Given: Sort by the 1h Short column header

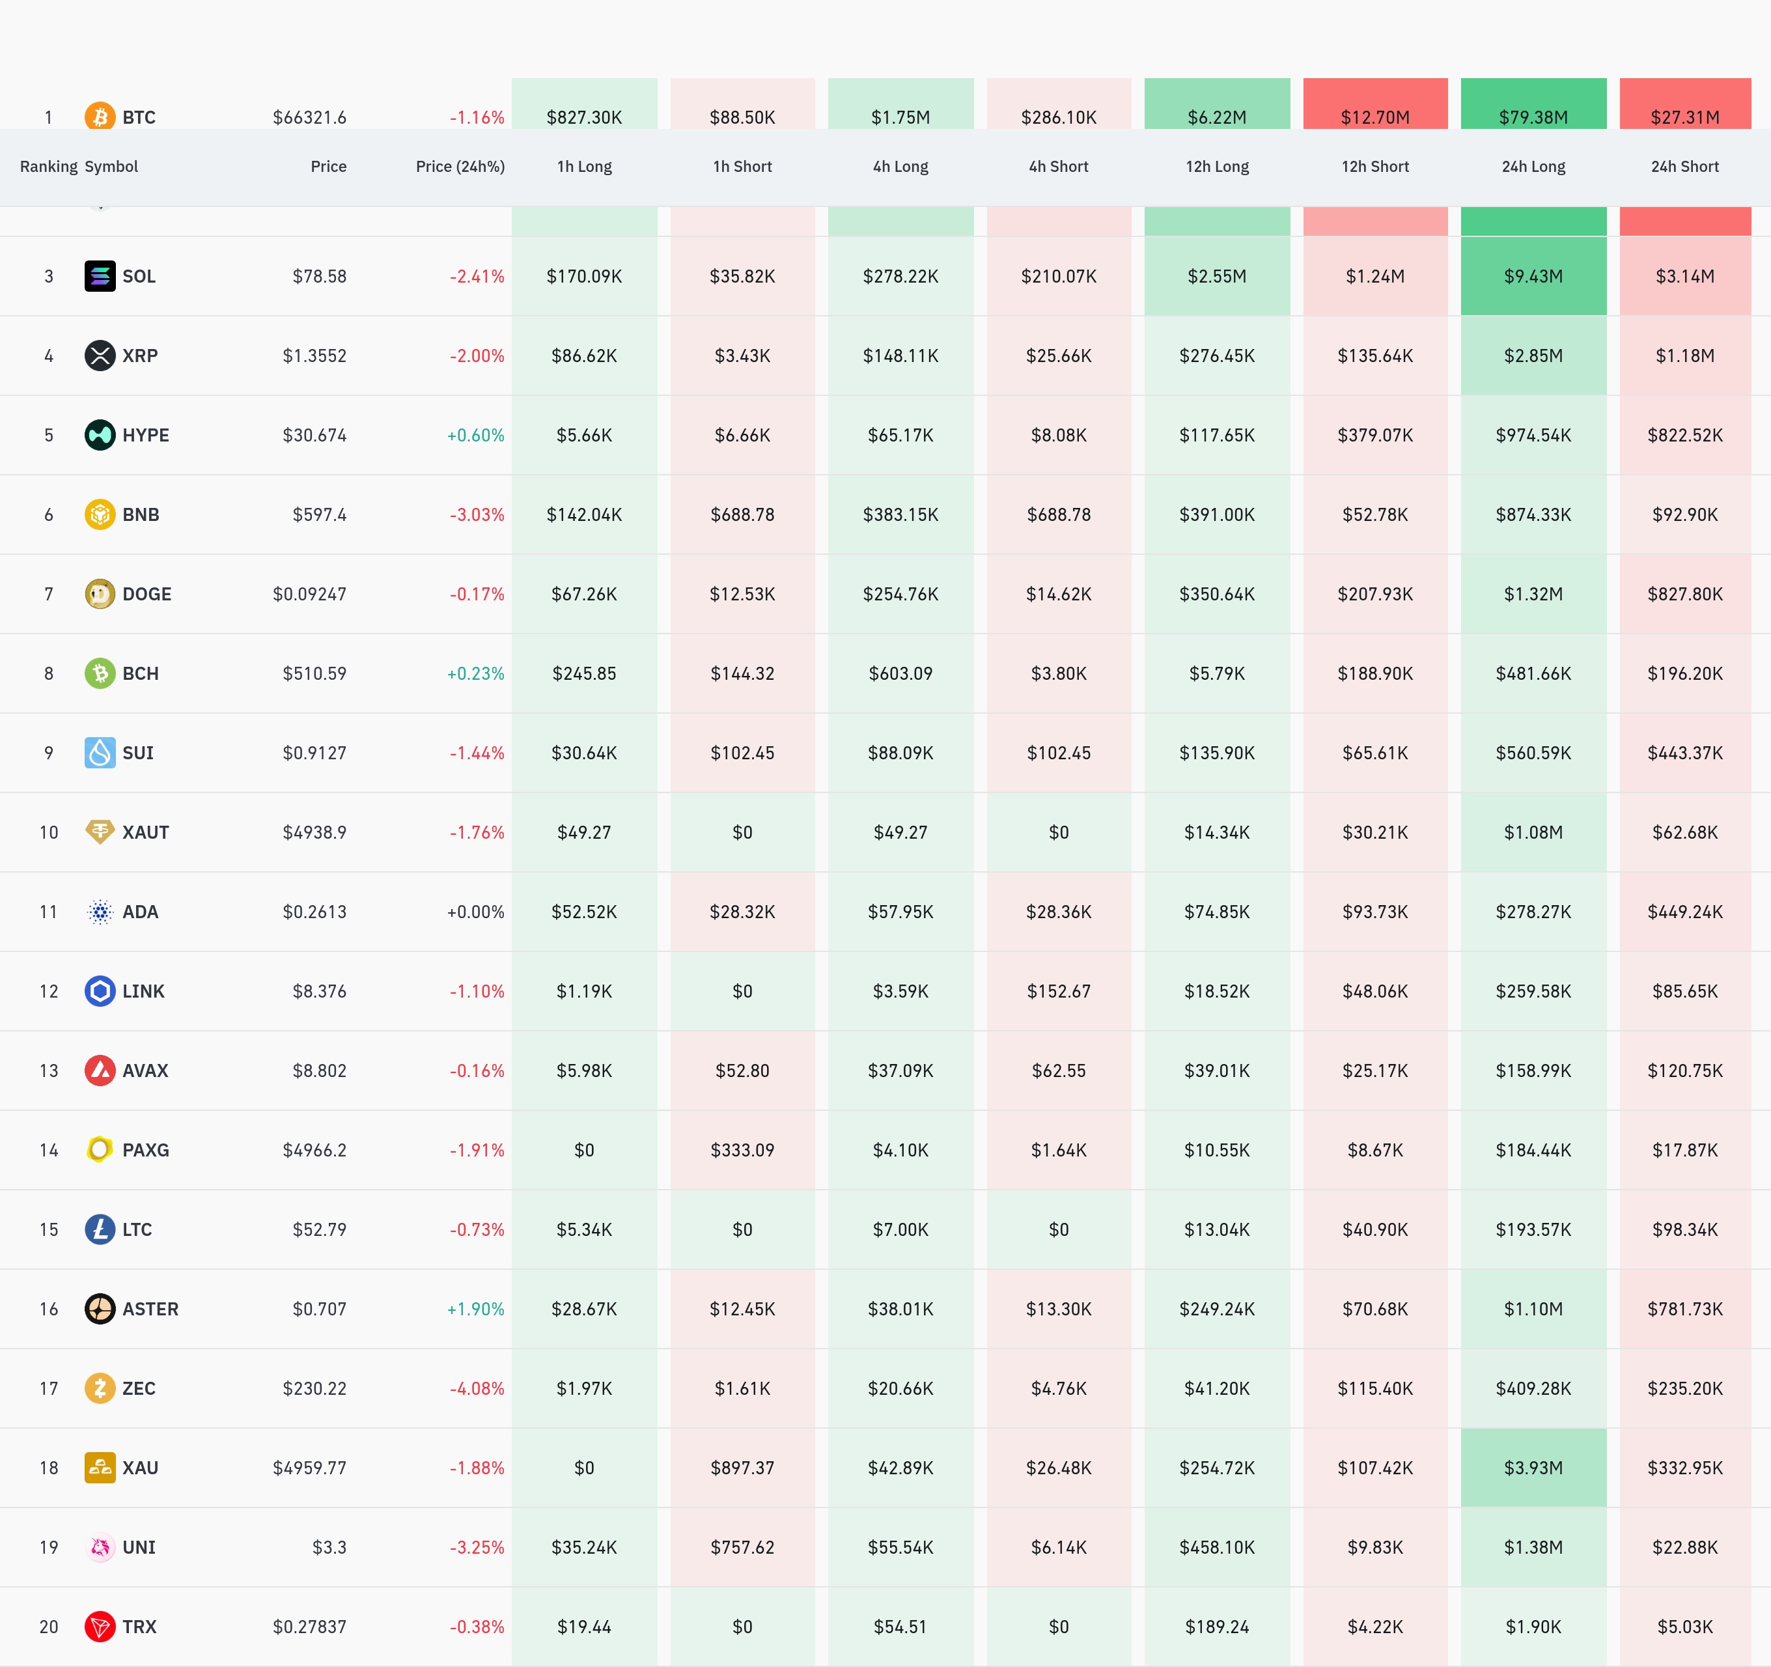Looking at the screenshot, I should pos(742,167).
